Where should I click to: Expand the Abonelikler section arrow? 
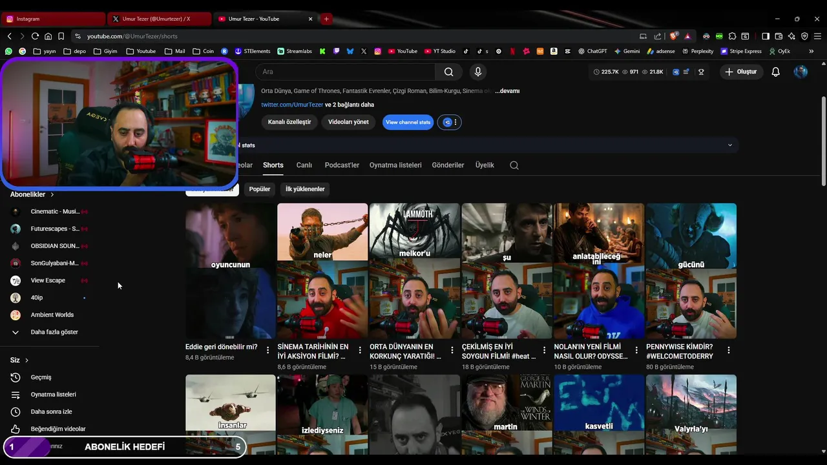tap(52, 194)
